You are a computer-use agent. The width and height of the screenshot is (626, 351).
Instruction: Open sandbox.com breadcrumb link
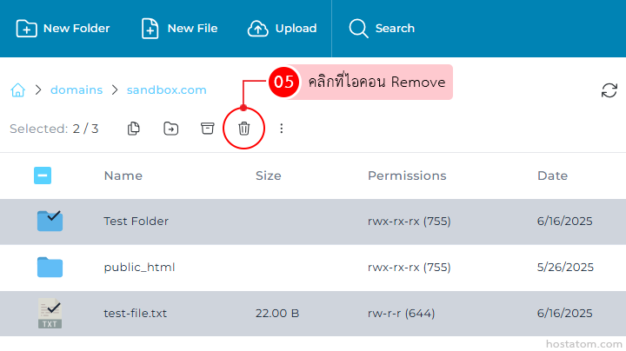pos(167,89)
